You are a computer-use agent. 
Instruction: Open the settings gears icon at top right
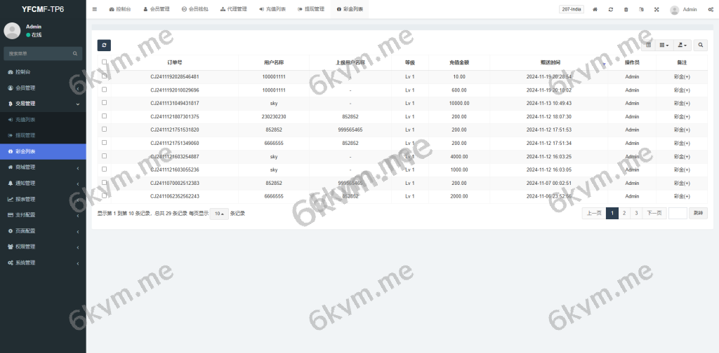click(x=711, y=9)
